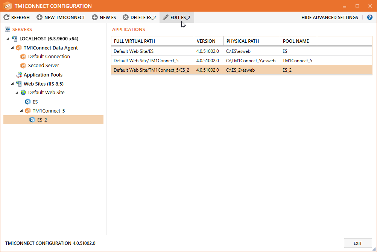377x252 pixels.
Task: Select Second Server in the tree
Action: [x=43, y=66]
